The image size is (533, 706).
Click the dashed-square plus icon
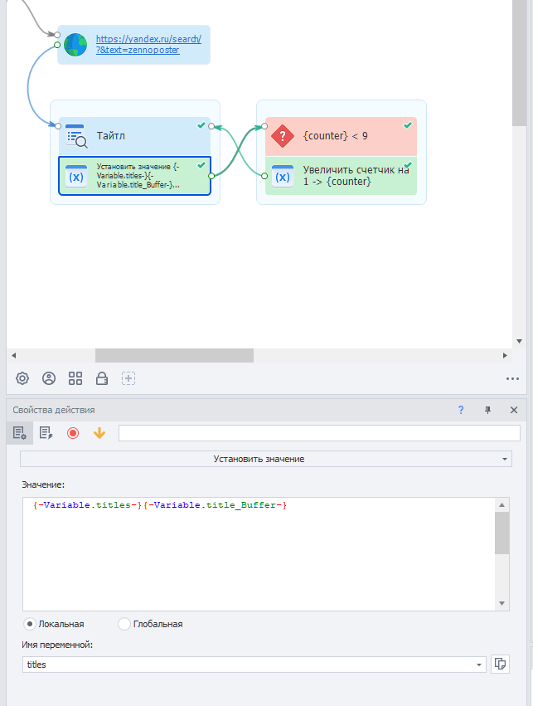[x=128, y=378]
